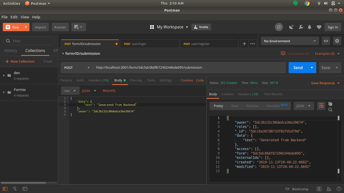The width and height of the screenshot is (344, 193).
Task: Open the No Environment dropdown
Action: (x=290, y=41)
